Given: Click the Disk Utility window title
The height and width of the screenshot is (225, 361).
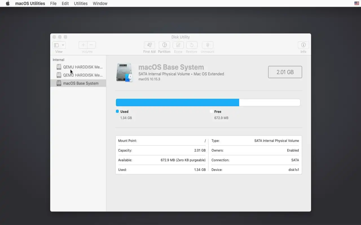Looking at the screenshot, I should click(180, 37).
